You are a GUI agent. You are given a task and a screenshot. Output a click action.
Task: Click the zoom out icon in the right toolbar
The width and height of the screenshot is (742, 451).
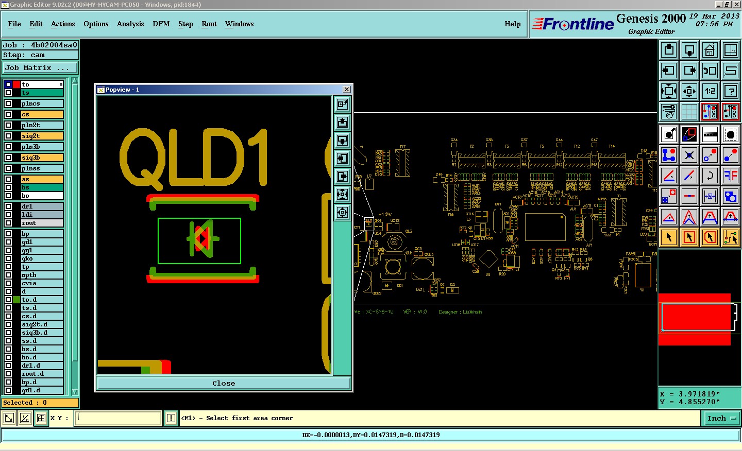[x=689, y=91]
